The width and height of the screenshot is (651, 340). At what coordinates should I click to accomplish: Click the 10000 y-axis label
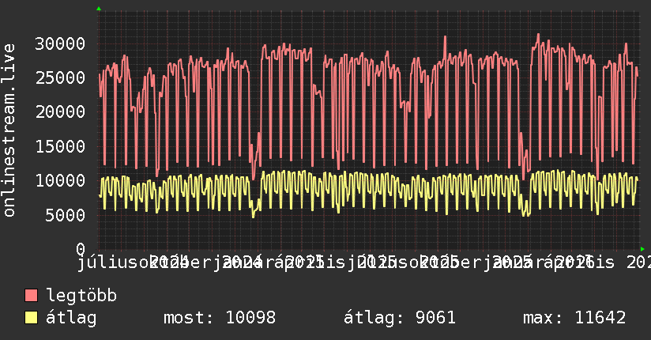pos(60,180)
